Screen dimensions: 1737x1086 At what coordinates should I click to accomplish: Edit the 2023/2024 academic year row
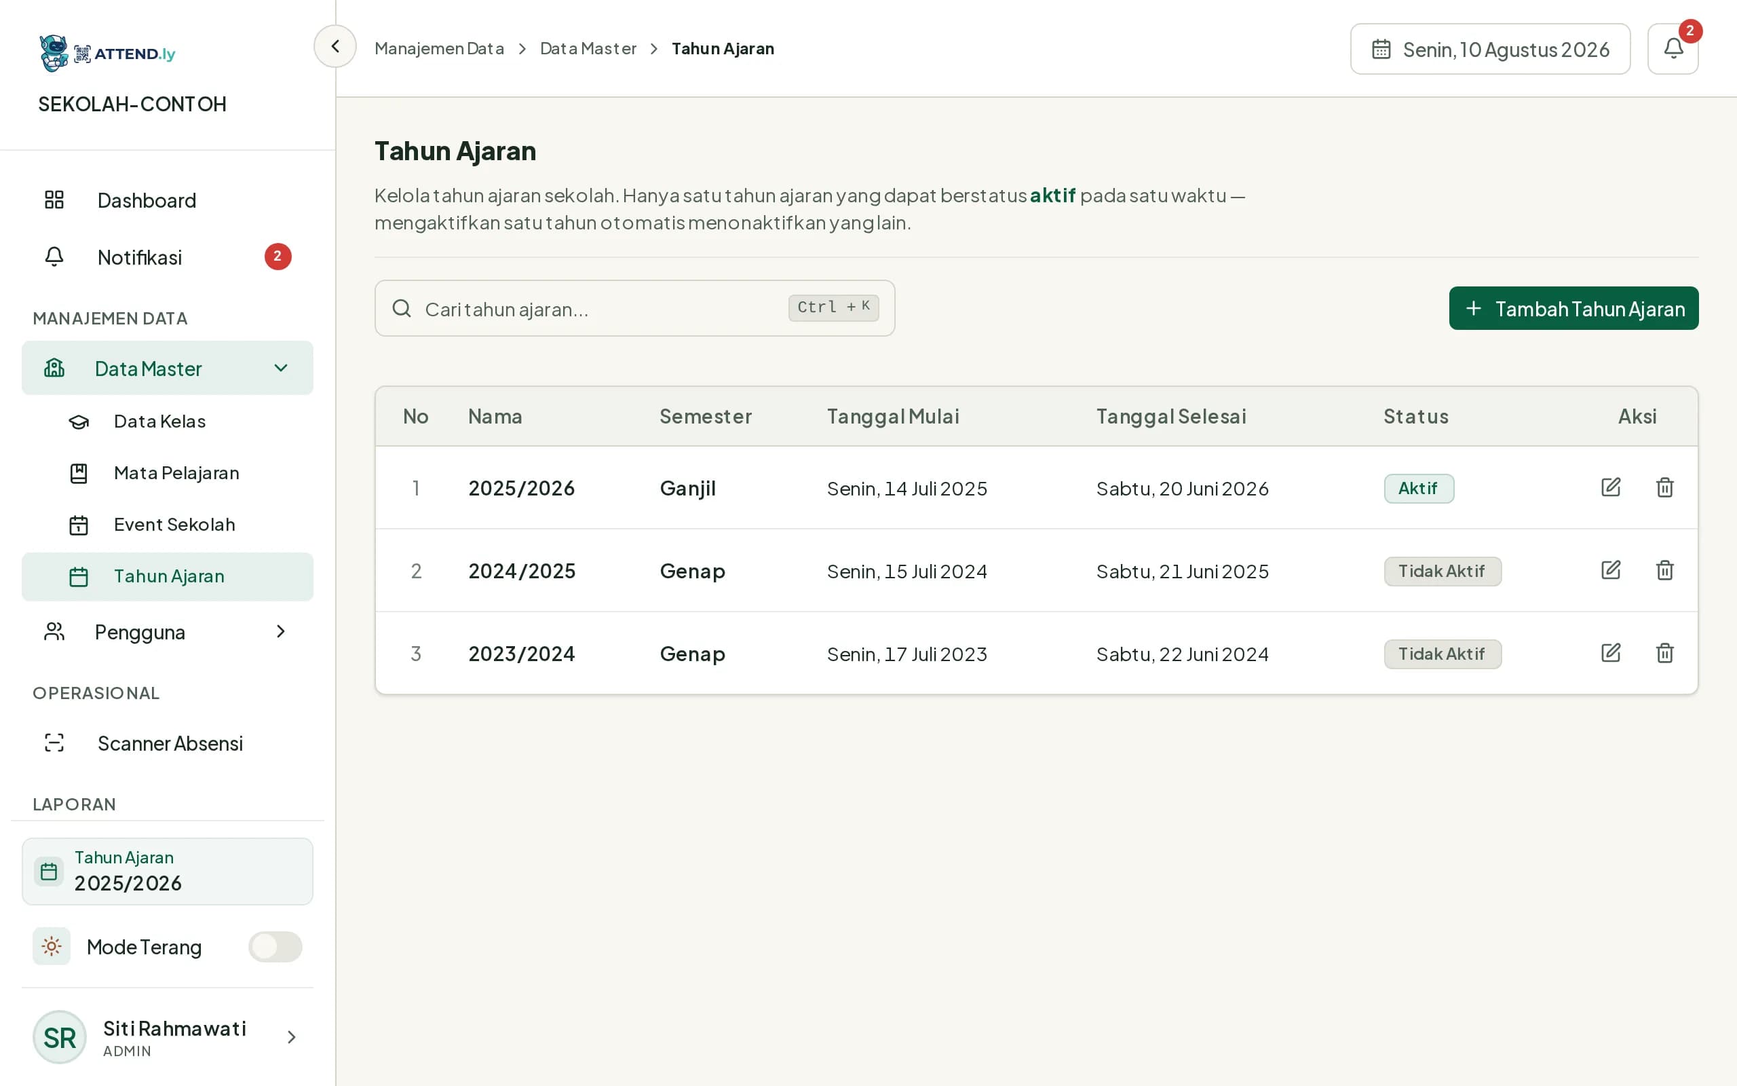1611,652
